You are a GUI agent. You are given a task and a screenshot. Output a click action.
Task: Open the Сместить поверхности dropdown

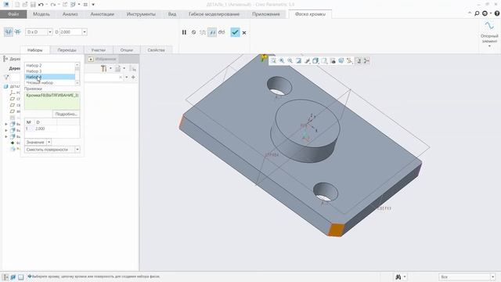tap(77, 150)
